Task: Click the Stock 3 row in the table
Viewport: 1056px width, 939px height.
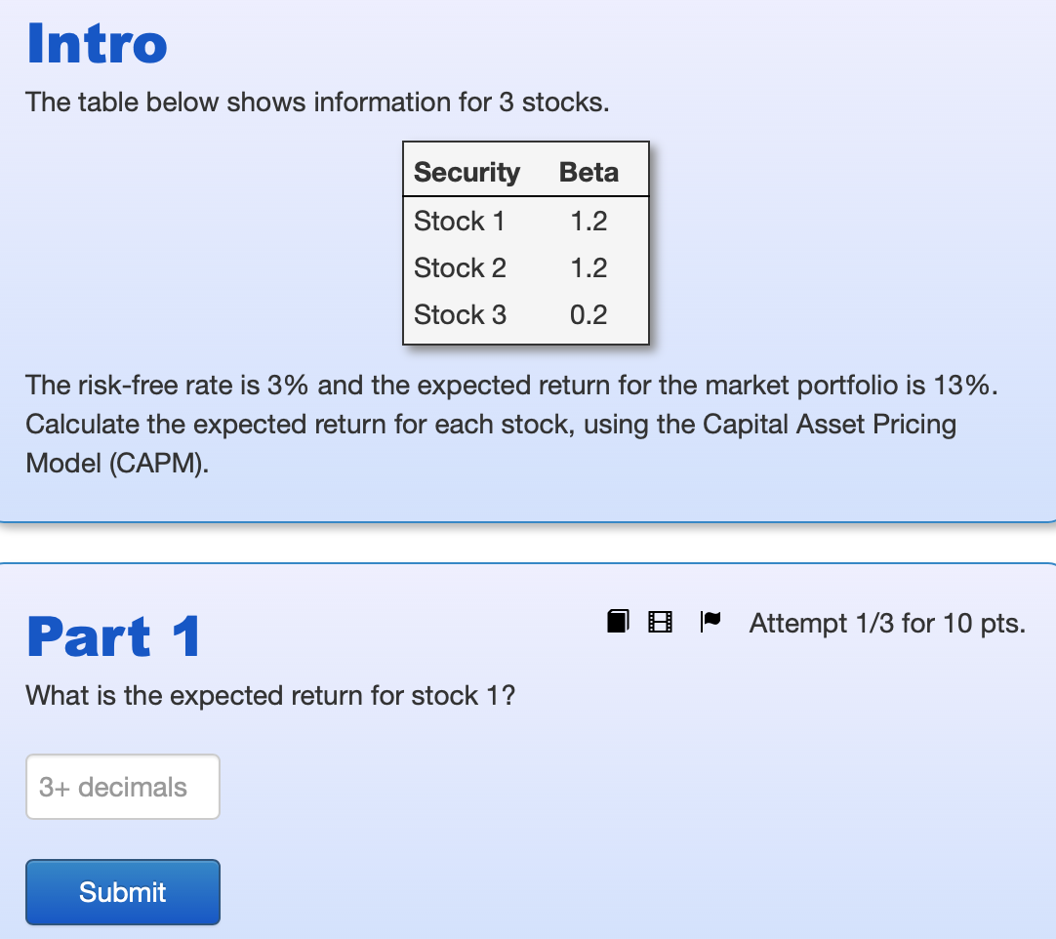Action: pyautogui.click(x=459, y=314)
